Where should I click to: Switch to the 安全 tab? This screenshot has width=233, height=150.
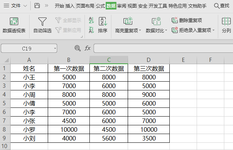click(x=143, y=6)
